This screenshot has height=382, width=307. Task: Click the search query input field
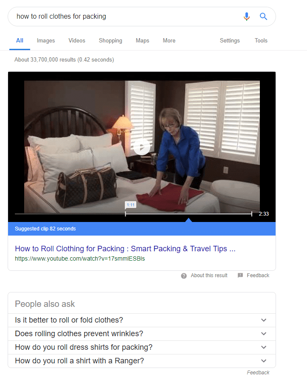pyautogui.click(x=127, y=16)
